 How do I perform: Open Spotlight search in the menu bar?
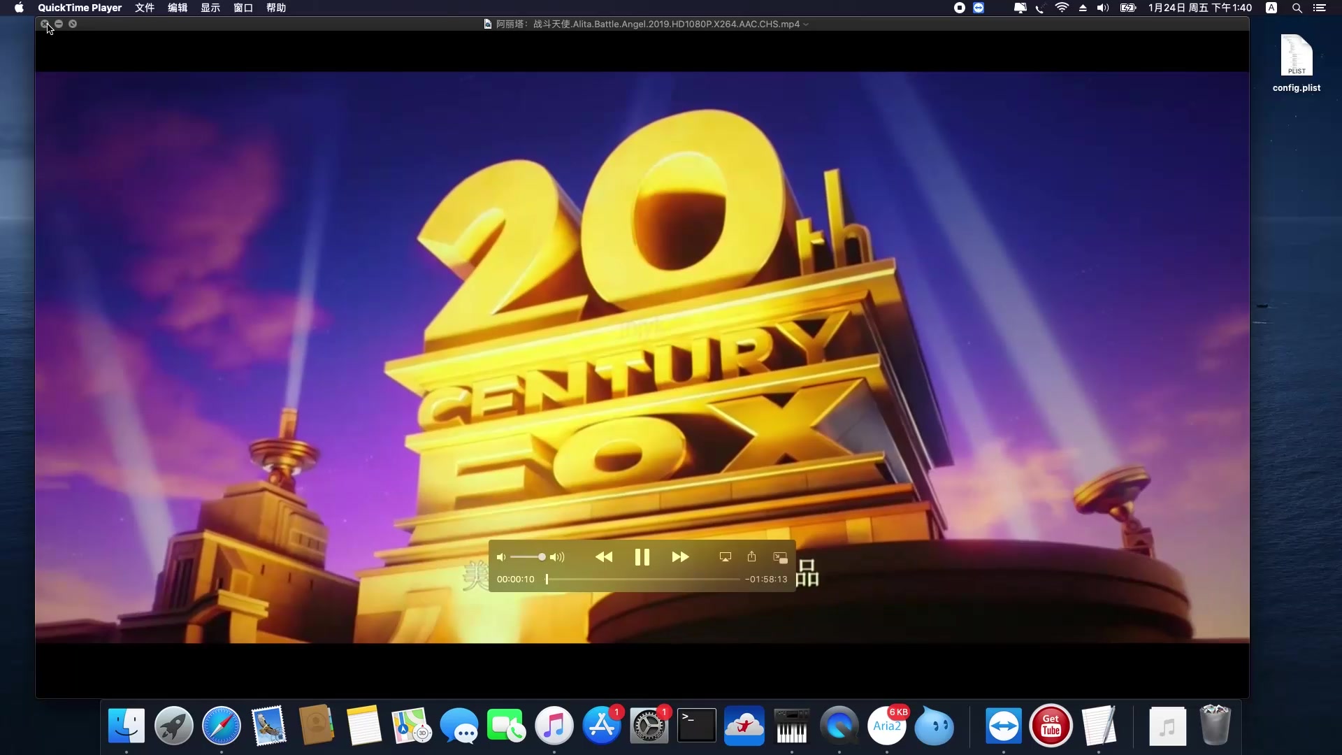(1297, 8)
